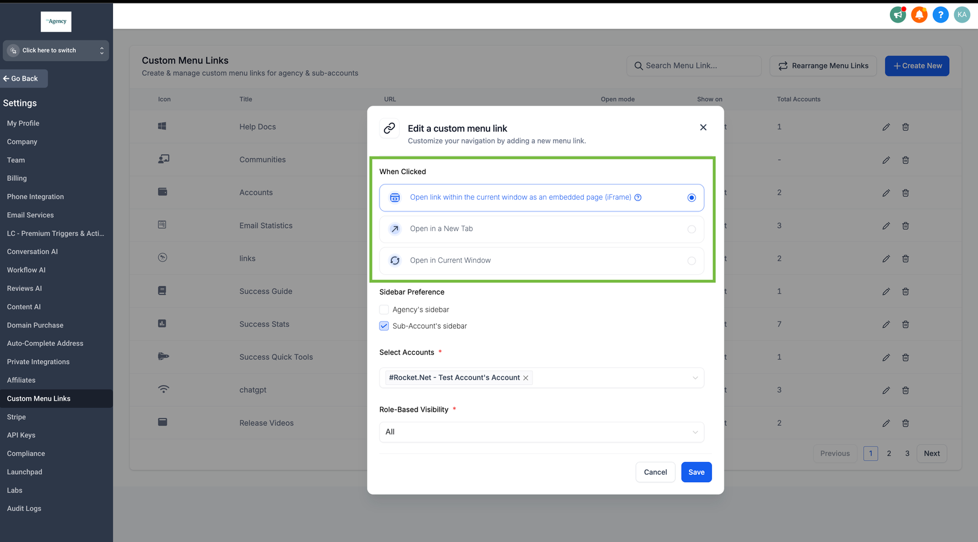Expand the Select Accounts dropdown
Image resolution: width=978 pixels, height=542 pixels.
tap(694, 378)
